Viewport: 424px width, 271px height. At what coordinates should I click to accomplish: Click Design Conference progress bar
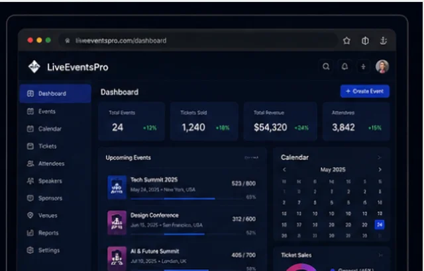click(x=187, y=234)
